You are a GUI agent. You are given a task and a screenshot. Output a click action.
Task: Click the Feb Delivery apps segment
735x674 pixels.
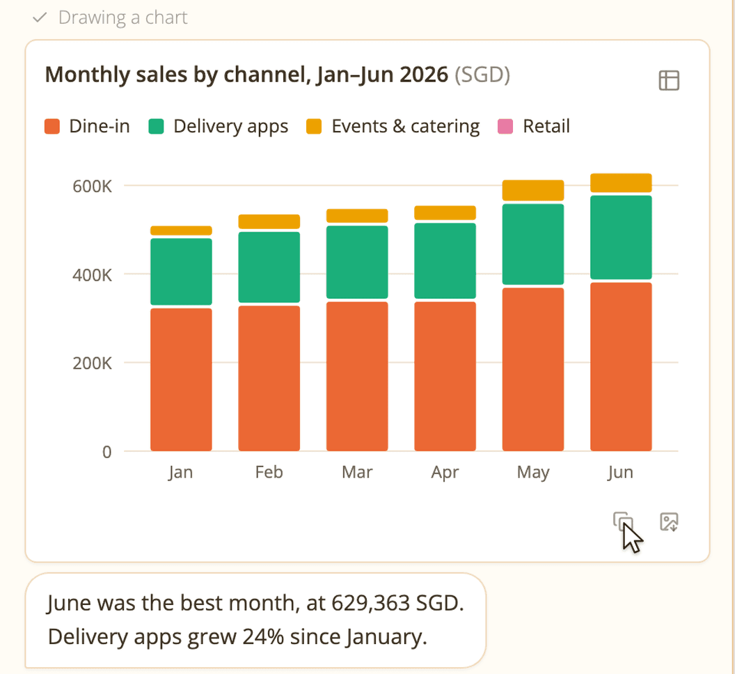click(269, 267)
